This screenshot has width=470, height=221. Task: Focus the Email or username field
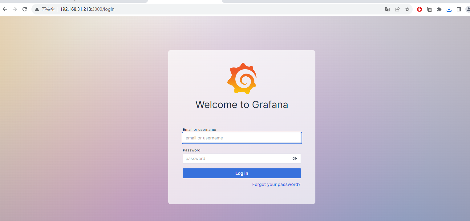(x=242, y=138)
